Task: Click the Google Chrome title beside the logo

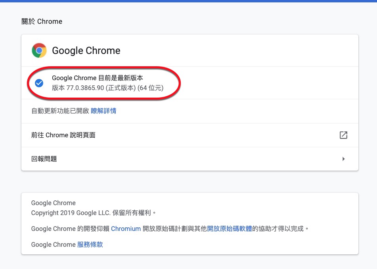Action: coord(86,51)
